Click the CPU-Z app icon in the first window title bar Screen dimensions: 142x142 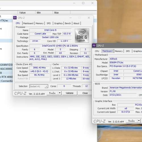pyautogui.click(x=15, y=18)
